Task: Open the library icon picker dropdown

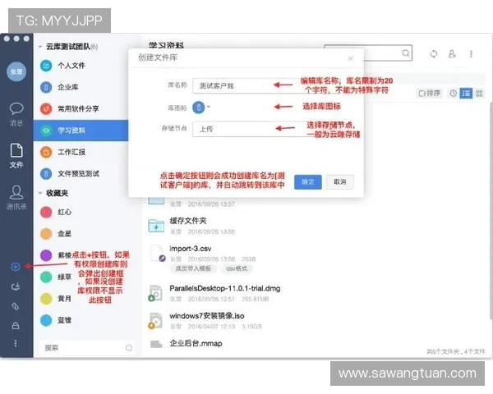Action: click(x=201, y=108)
